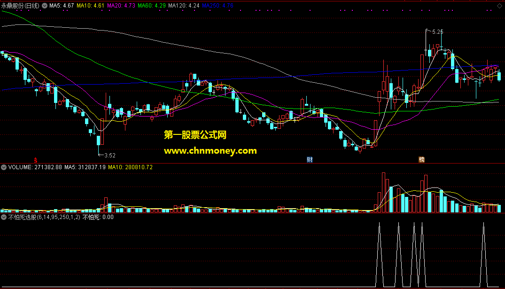
Task: Select the MA20: 4.73 label
Action: tap(121, 6)
